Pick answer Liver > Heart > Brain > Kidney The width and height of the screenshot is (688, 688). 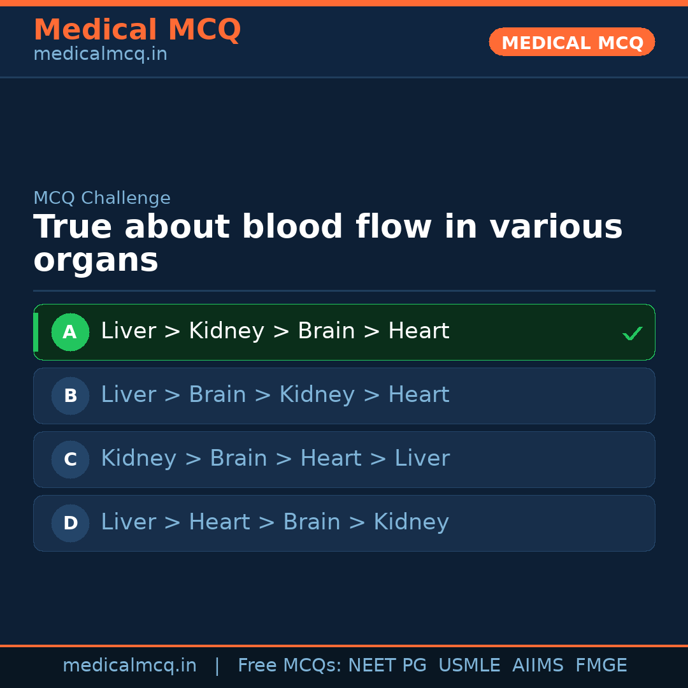point(275,522)
